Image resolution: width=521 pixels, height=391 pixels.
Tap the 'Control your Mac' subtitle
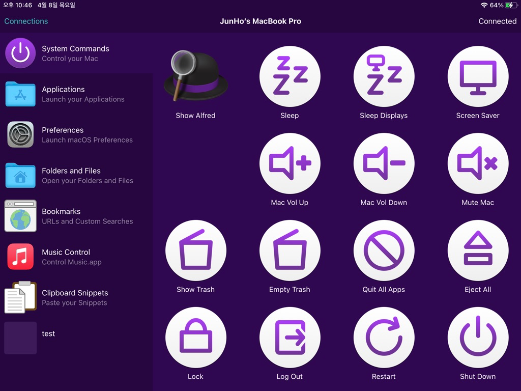coord(70,59)
